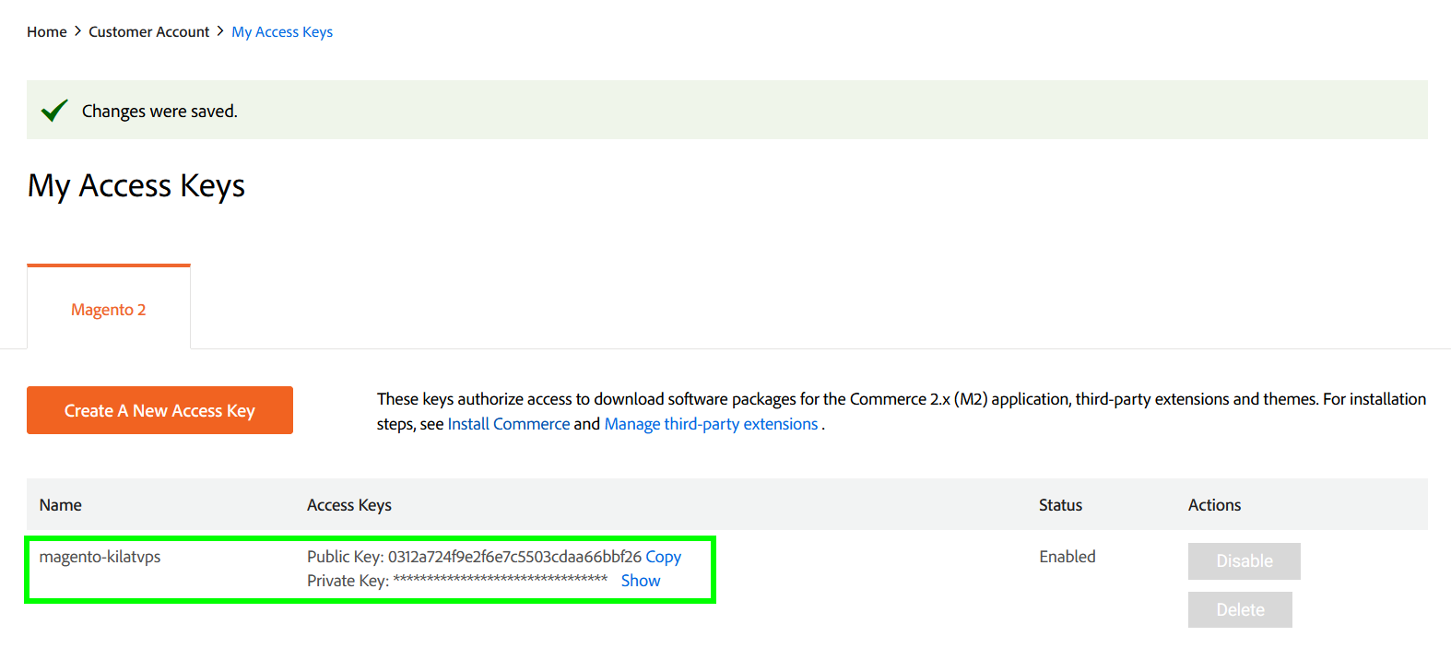Click the Changes were saved message
The width and height of the screenshot is (1451, 648).
click(159, 111)
